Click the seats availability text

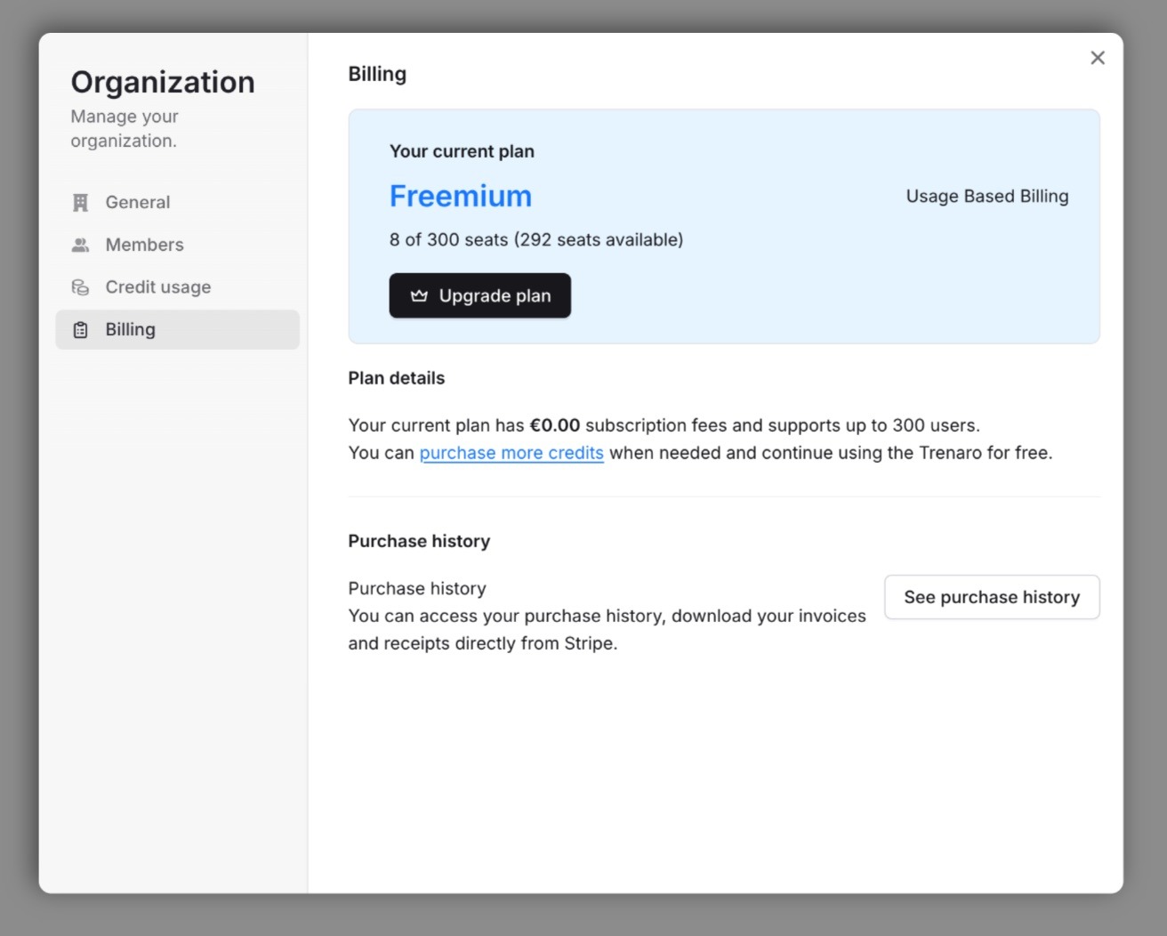[535, 239]
